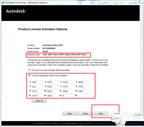Click activation code field 14 containing XS27
The width and height of the screenshot is (144, 127).
[53, 95]
